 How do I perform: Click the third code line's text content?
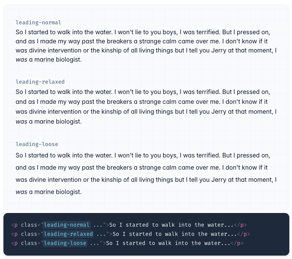coord(168,243)
